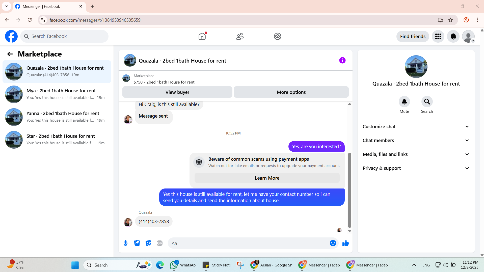This screenshot has width=484, height=272.
Task: Search in conversation magnifier icon
Action: (x=427, y=102)
